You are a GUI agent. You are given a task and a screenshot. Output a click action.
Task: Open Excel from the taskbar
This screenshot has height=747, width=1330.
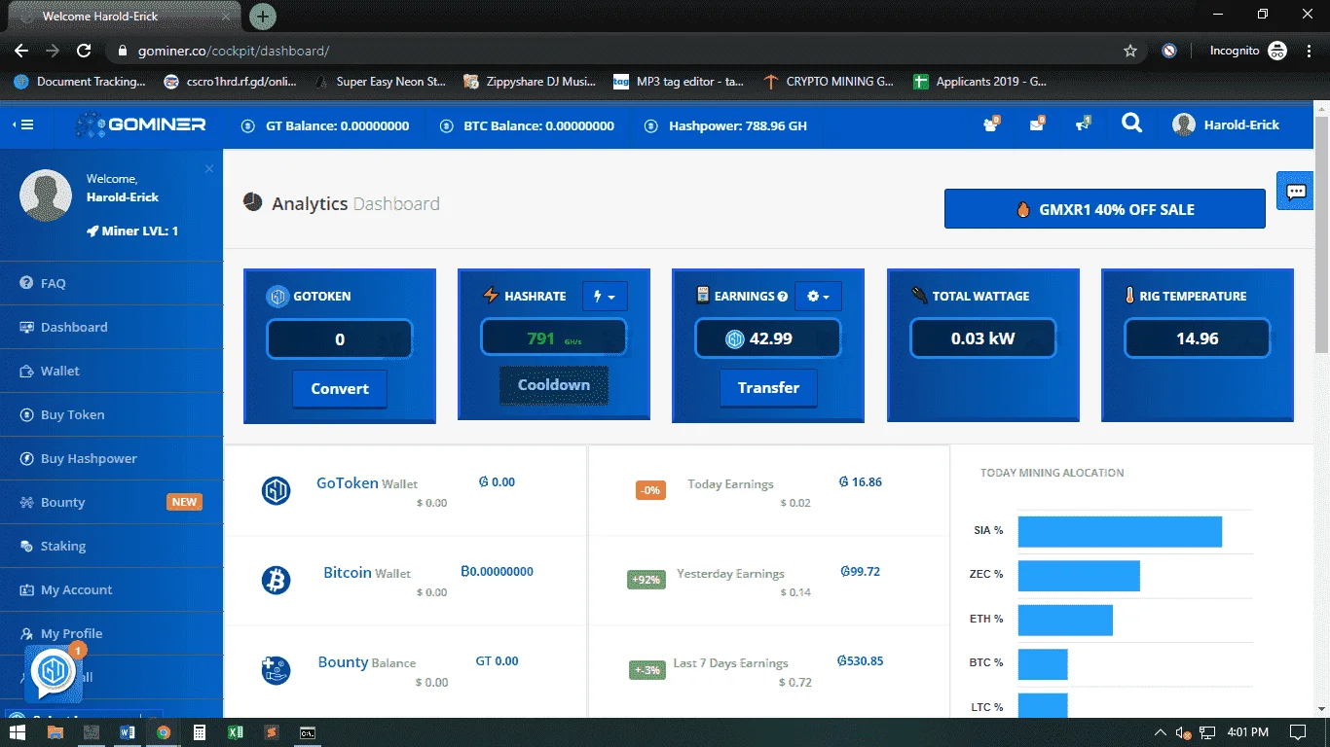236,732
